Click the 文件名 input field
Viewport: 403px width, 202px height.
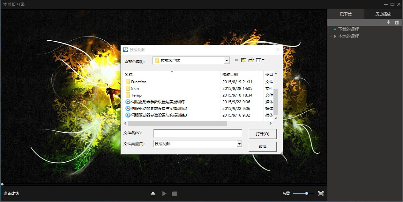click(198, 133)
